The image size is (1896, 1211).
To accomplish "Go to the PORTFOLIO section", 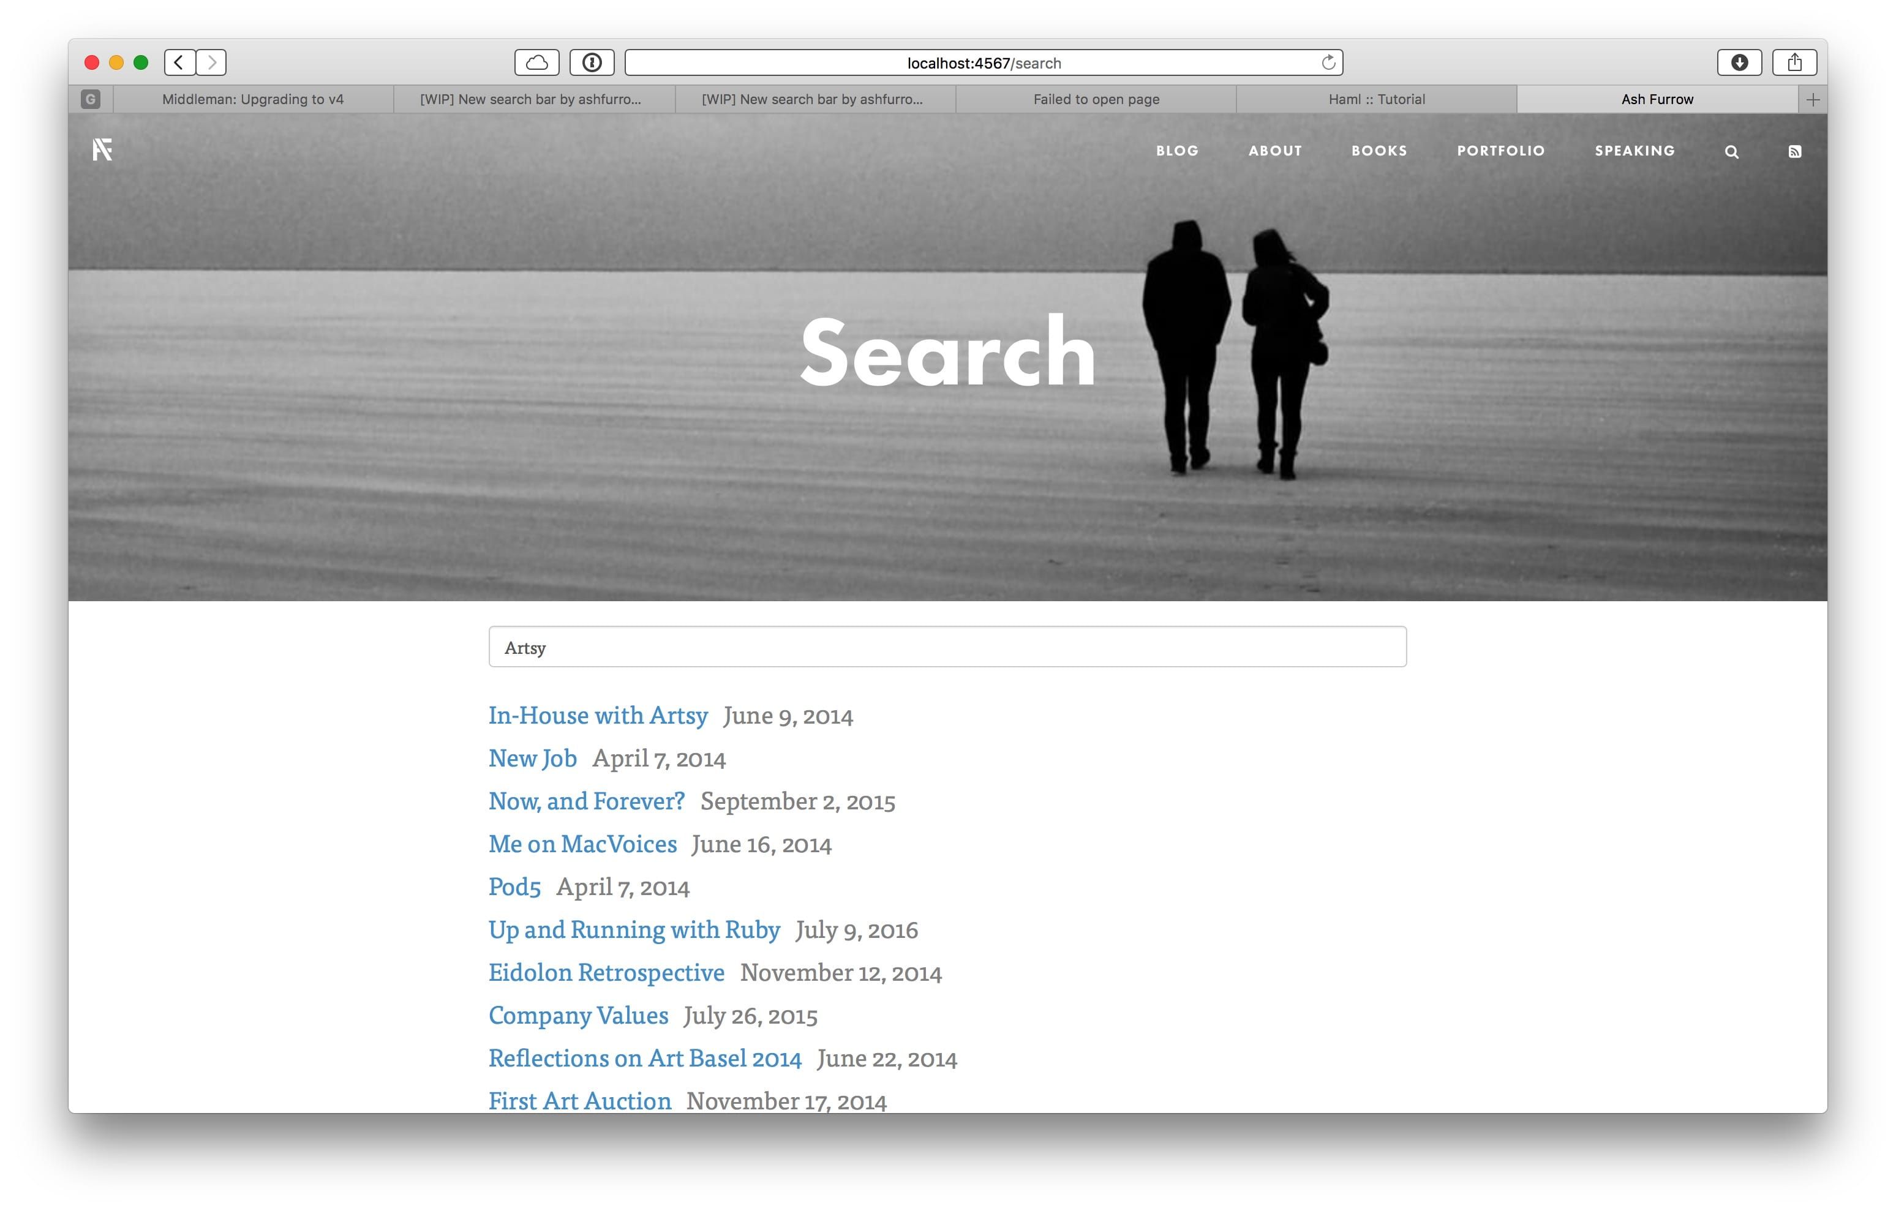I will (x=1501, y=151).
